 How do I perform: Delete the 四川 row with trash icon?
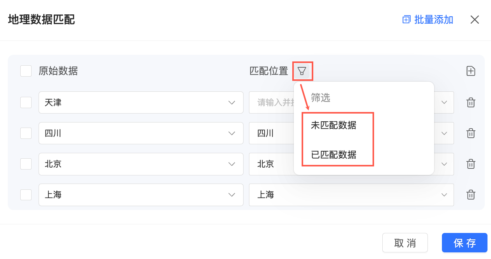[x=471, y=133]
